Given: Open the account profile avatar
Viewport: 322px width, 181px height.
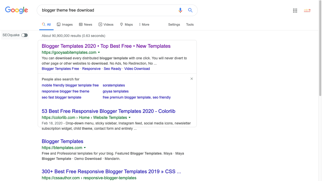Looking at the screenshot, I should click(307, 11).
